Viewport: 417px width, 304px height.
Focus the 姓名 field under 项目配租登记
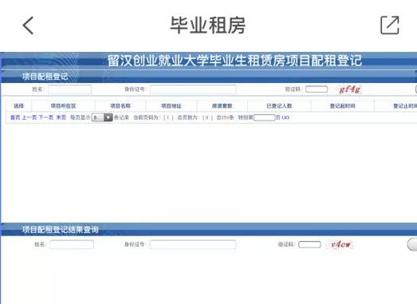coord(69,89)
